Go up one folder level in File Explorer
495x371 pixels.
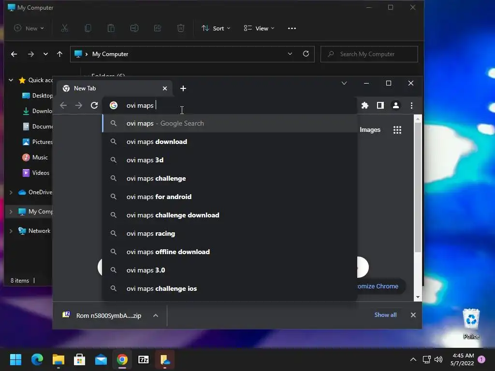click(59, 54)
